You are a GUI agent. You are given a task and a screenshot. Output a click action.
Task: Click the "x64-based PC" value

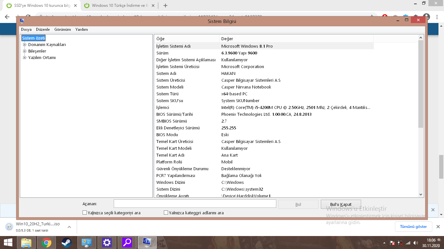[x=234, y=94]
